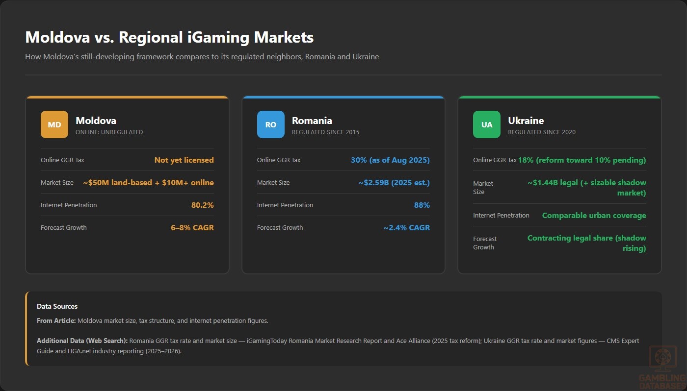Viewport: 687px width, 391px height.
Task: Select the Moldova card heading
Action: 96,121
